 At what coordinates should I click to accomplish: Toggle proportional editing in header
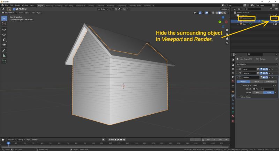point(125,9)
